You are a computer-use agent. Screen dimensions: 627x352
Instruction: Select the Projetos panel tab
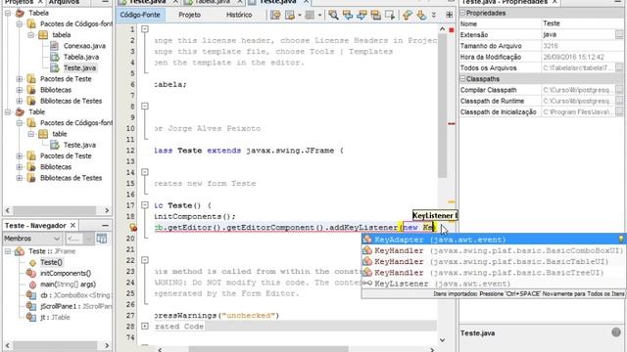(19, 2)
